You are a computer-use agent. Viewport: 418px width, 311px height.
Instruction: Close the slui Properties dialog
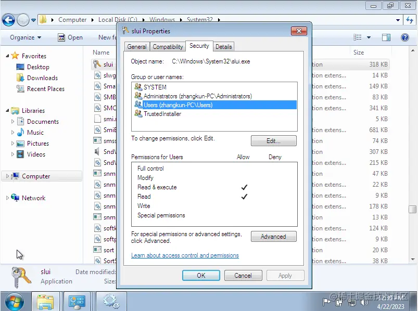click(x=299, y=31)
